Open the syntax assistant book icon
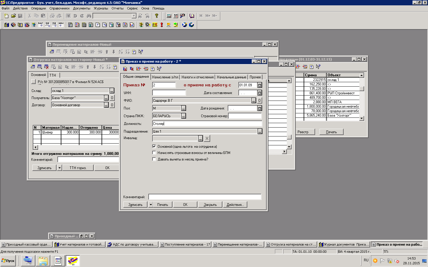Viewport: 428px width, 267px height. point(192,16)
